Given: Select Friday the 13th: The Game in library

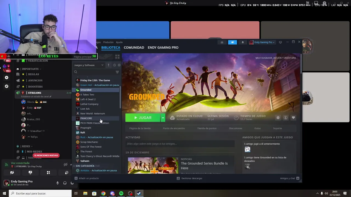Looking at the screenshot, I should tap(95, 80).
